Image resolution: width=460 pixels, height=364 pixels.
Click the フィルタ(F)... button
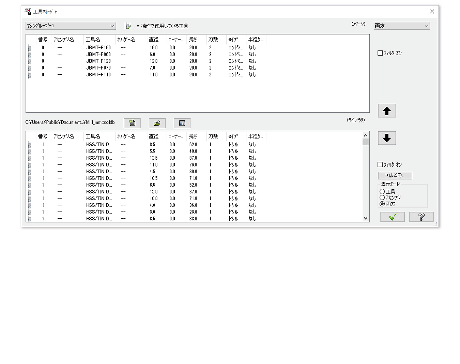point(395,176)
